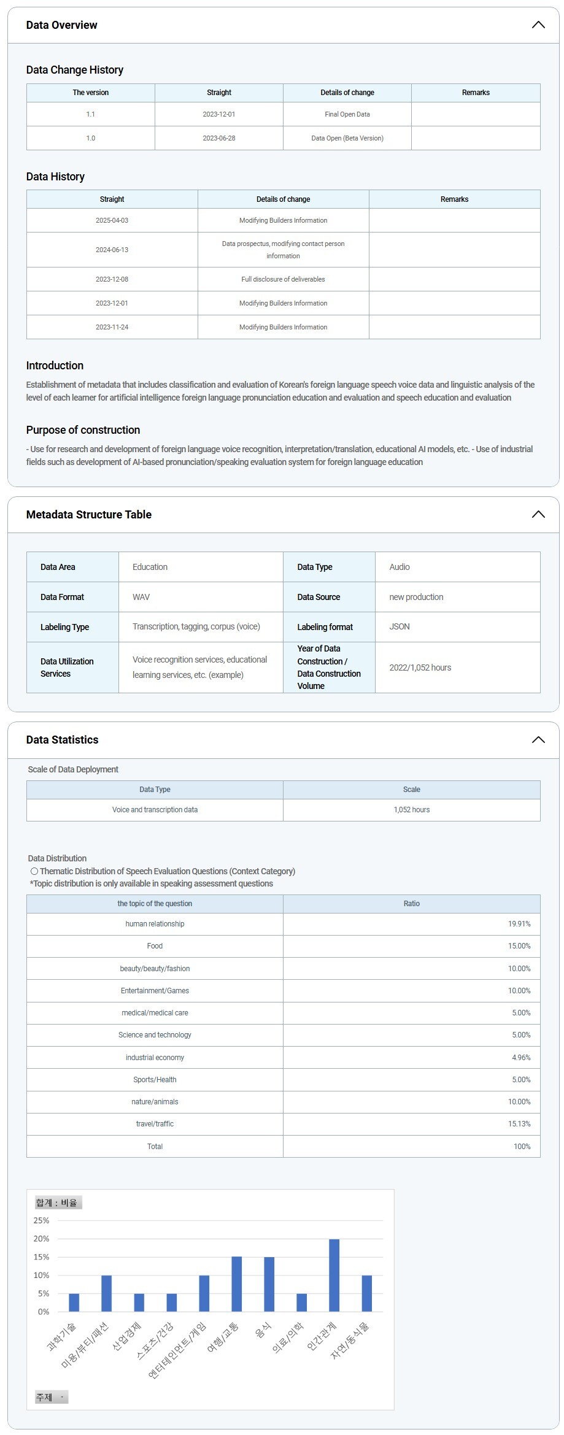Click the Metadata Structure Table title
Screen dimensions: 564x1435
click(88, 515)
